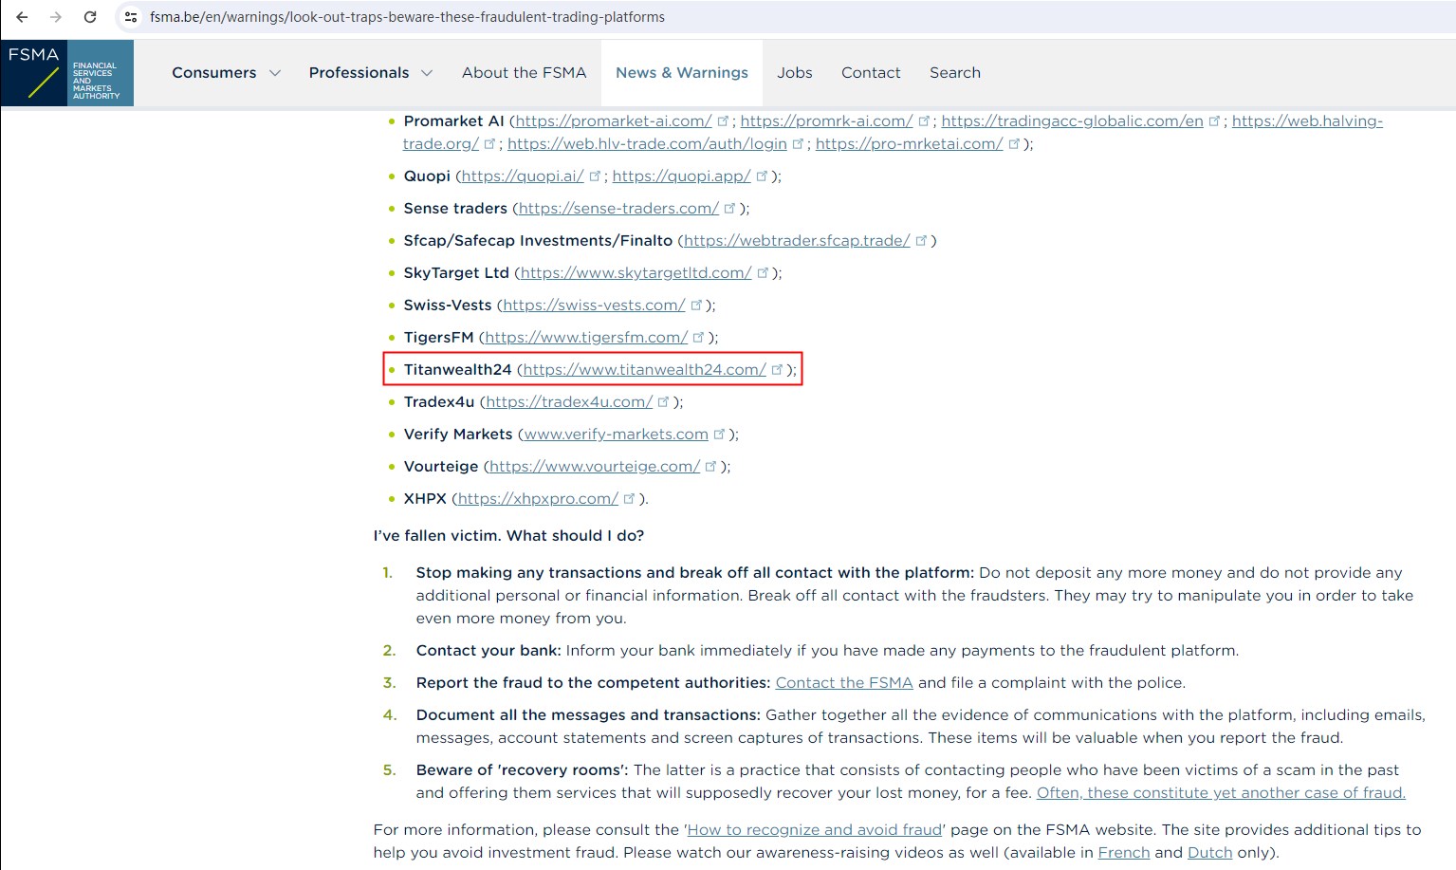Image resolution: width=1456 pixels, height=870 pixels.
Task: Click external-link icon after halving-trade.org link
Action: point(489,144)
